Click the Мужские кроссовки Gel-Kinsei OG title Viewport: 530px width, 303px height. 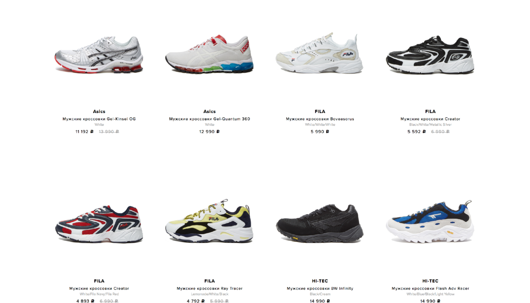(x=99, y=119)
